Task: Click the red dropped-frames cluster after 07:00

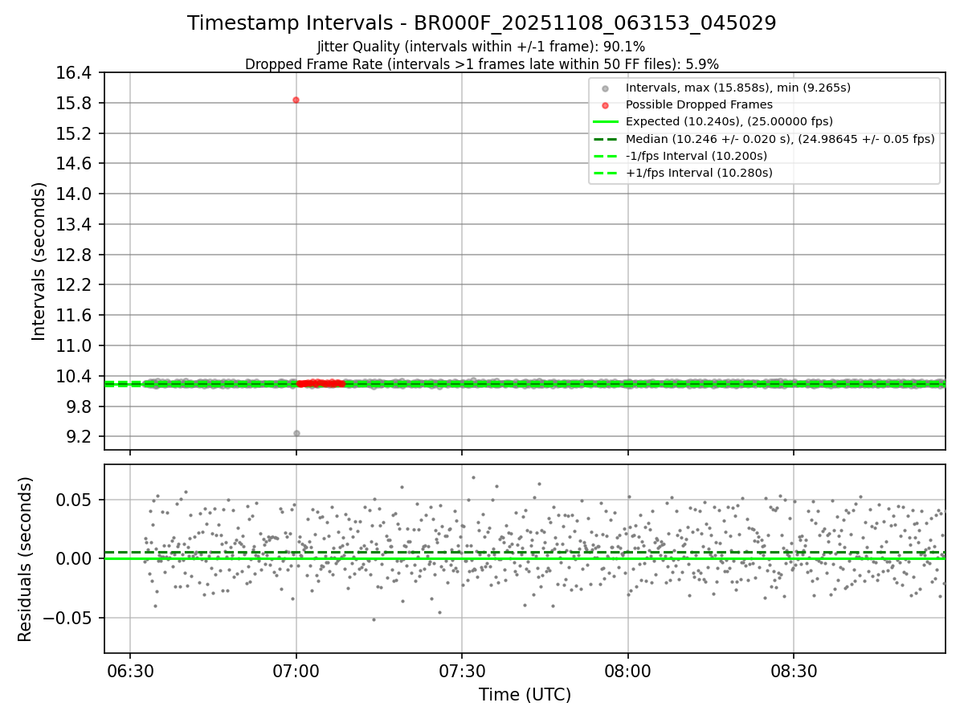Action: click(x=321, y=383)
